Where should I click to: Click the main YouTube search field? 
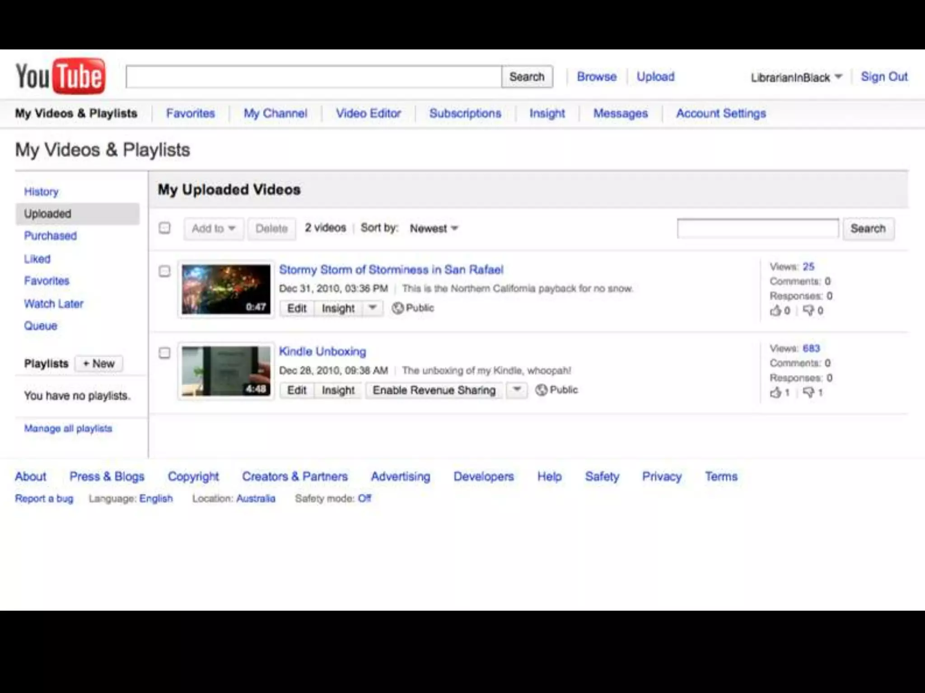pyautogui.click(x=313, y=77)
